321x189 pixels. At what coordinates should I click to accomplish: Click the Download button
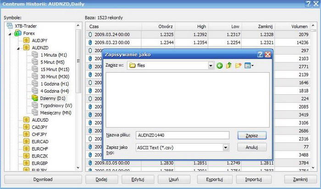43,179
